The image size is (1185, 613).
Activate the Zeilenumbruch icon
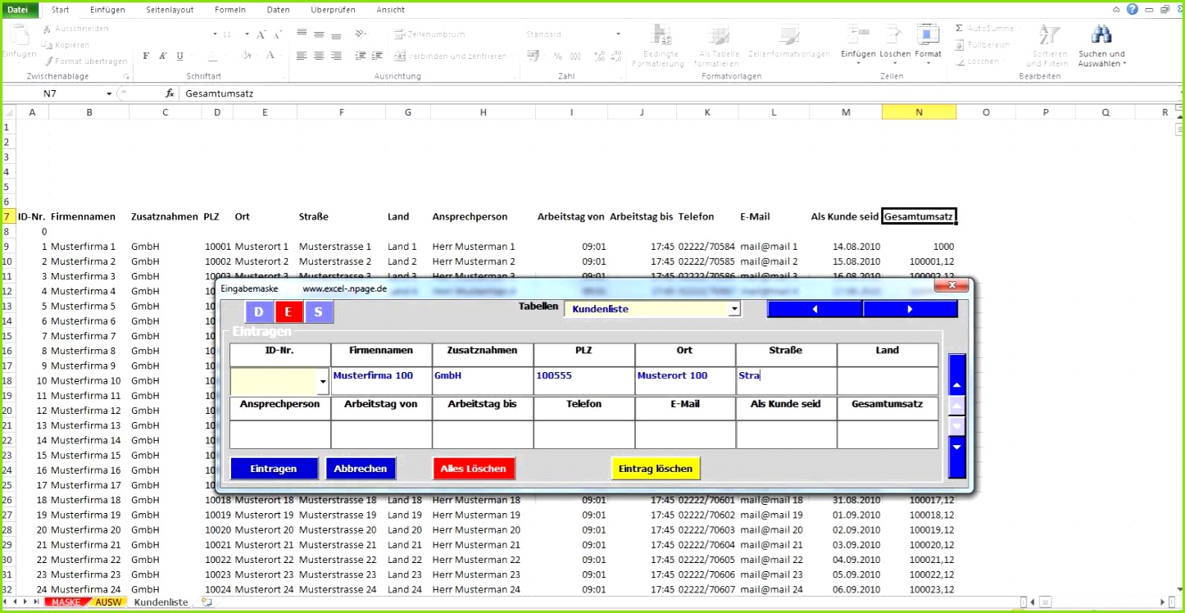[x=398, y=34]
